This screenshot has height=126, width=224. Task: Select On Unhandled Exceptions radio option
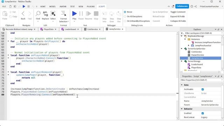pos(125,21)
